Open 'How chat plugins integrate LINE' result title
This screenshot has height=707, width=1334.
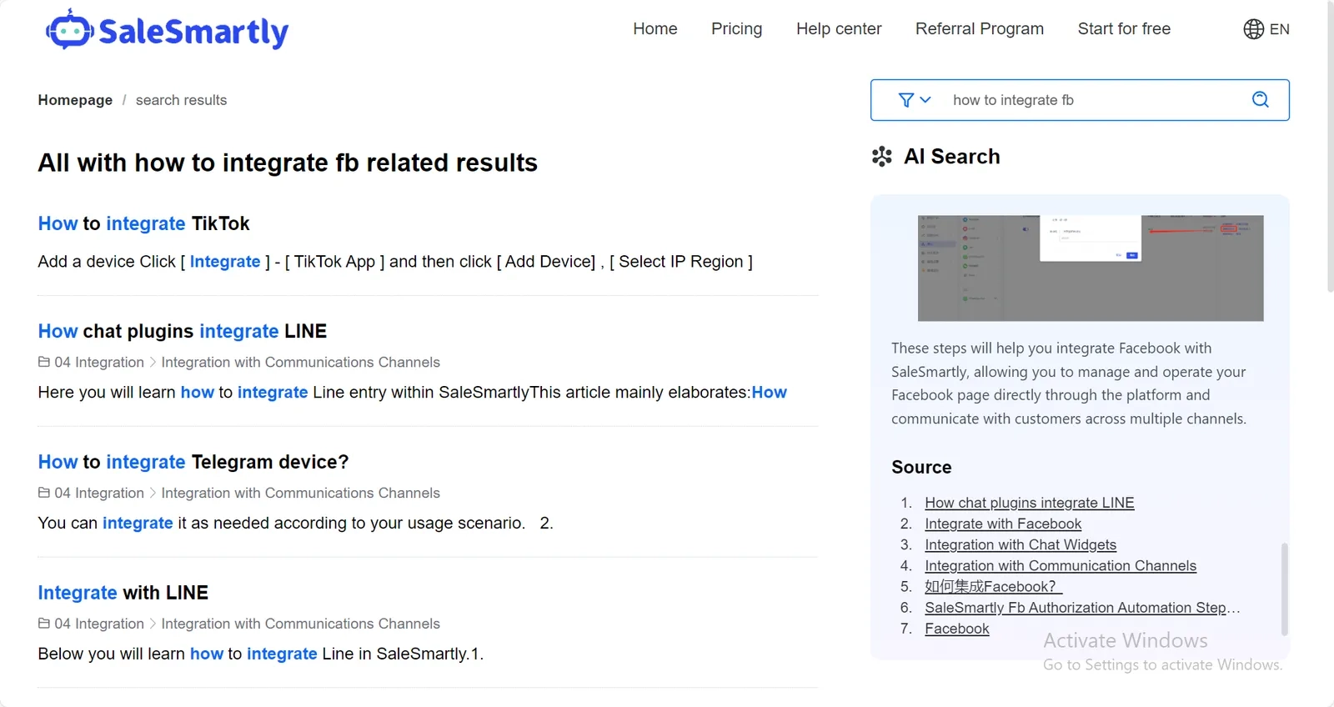pos(183,331)
